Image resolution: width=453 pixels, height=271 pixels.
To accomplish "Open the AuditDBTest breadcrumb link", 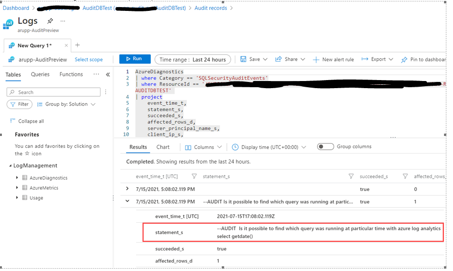I will point(134,8).
